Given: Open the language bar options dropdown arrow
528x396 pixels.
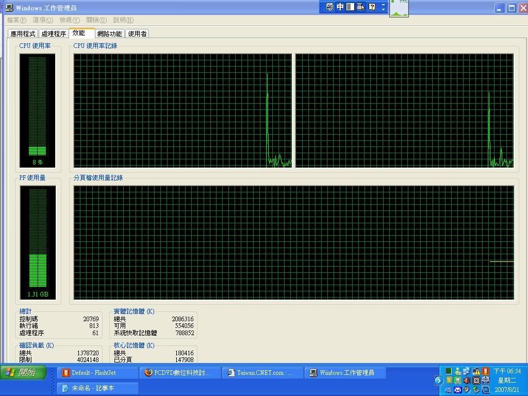Looking at the screenshot, I should coord(383,7).
